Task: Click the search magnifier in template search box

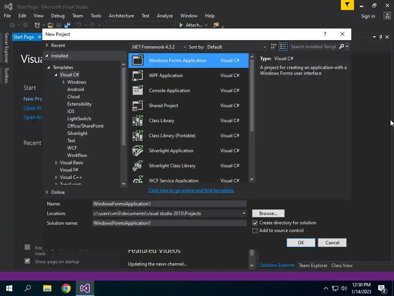Action: 341,47
